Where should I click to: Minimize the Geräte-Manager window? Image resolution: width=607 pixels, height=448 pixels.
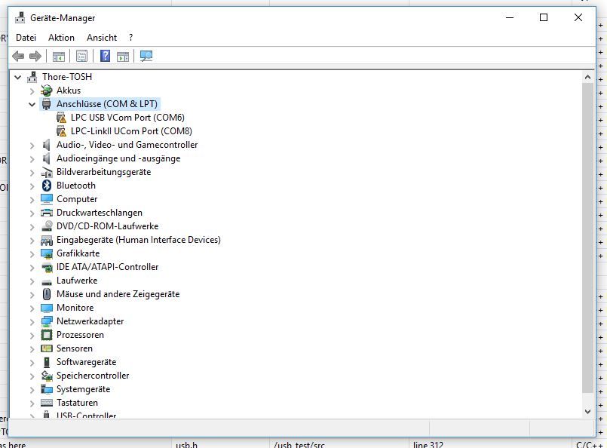510,17
